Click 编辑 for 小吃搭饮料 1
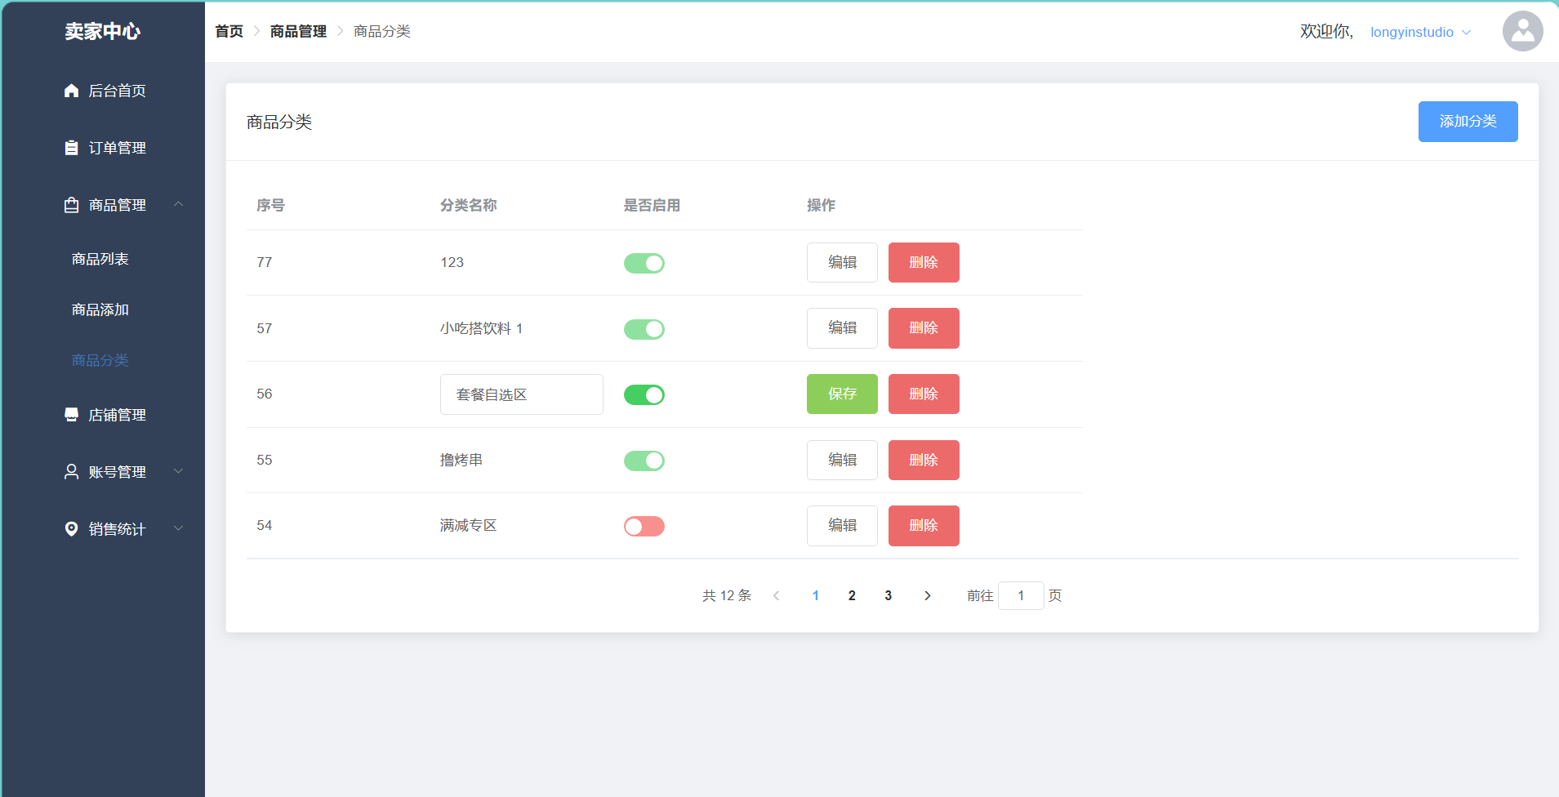 pyautogui.click(x=842, y=328)
